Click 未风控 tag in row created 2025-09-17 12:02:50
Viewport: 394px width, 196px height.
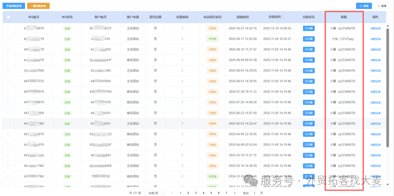click(212, 39)
